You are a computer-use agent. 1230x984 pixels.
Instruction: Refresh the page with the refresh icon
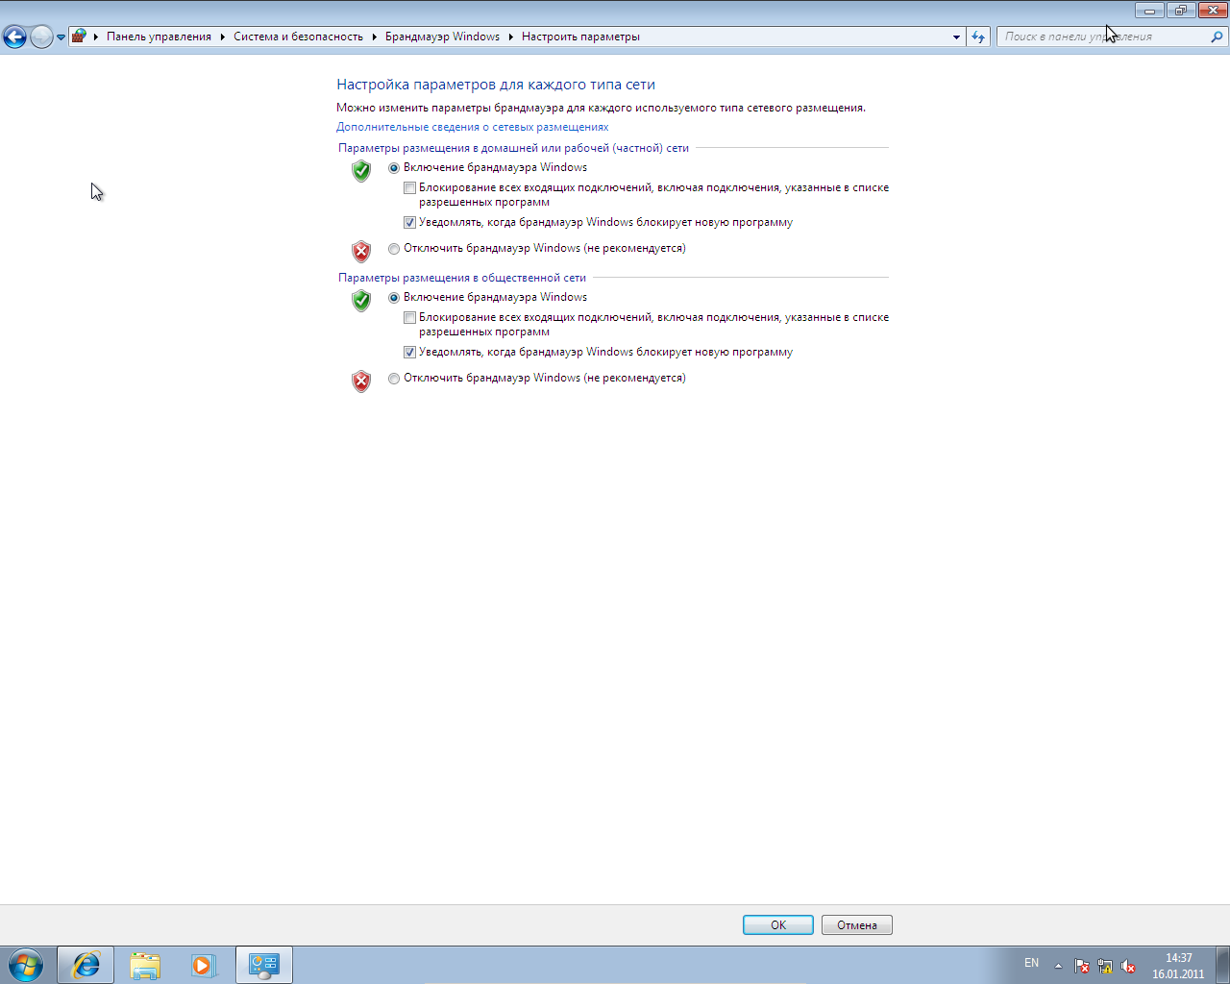[978, 37]
